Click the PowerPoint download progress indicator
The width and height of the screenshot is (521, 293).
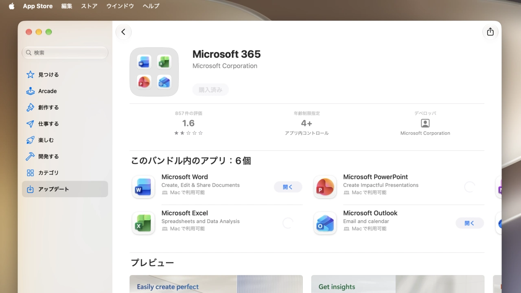[x=469, y=187]
